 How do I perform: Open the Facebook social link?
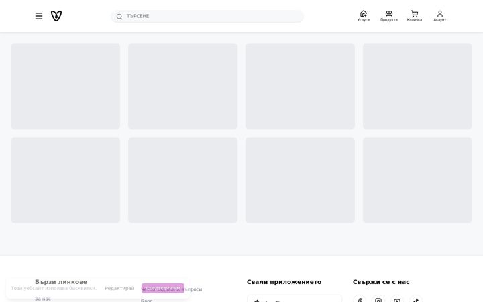coord(360,299)
